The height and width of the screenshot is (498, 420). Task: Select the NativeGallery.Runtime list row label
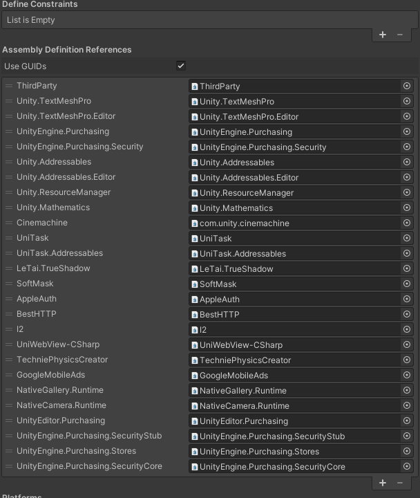(60, 390)
